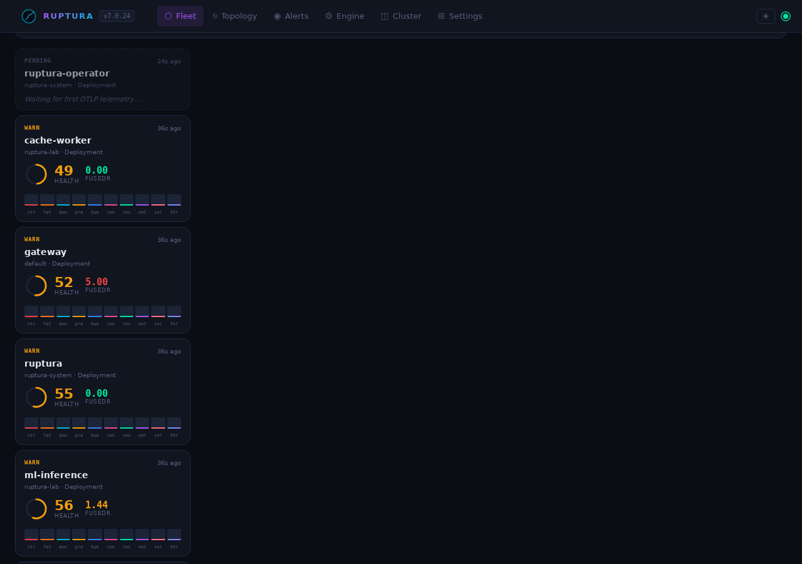Select cache-worker's green res metric bar
Image resolution: width=802 pixels, height=564 pixels.
(x=127, y=200)
